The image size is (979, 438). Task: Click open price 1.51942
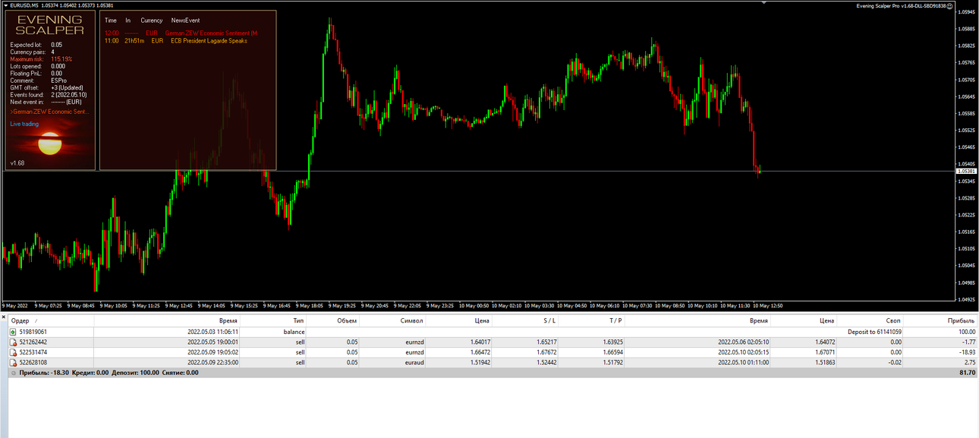(480, 363)
